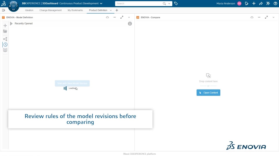Open Maria Anderson profile avatar
Image resolution: width=279 pixels, height=157 pixels.
point(239,3)
